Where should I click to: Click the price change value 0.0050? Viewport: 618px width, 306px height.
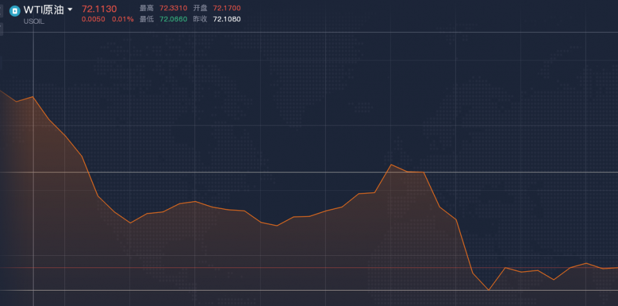tap(93, 19)
